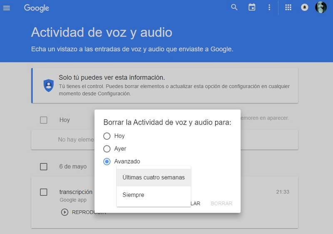Image resolution: width=333 pixels, height=234 pixels.
Task: Check the Hoy group checkbox
Action: pyautogui.click(x=44, y=120)
